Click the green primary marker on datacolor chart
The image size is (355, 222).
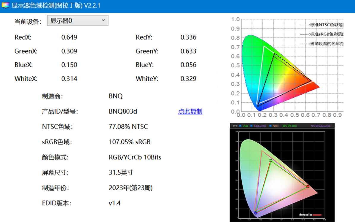(270, 160)
